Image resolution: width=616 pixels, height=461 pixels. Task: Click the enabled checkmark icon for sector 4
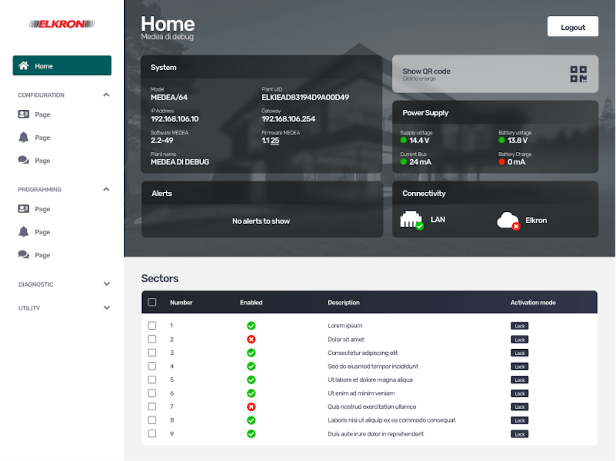pos(251,366)
